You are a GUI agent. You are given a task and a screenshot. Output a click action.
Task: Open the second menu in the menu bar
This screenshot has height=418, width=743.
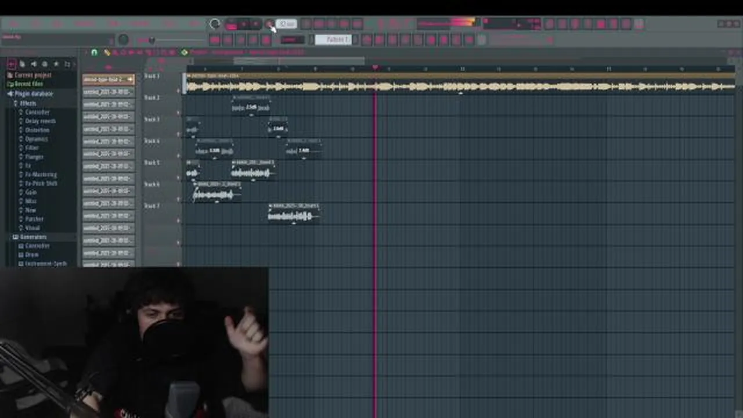coord(36,24)
